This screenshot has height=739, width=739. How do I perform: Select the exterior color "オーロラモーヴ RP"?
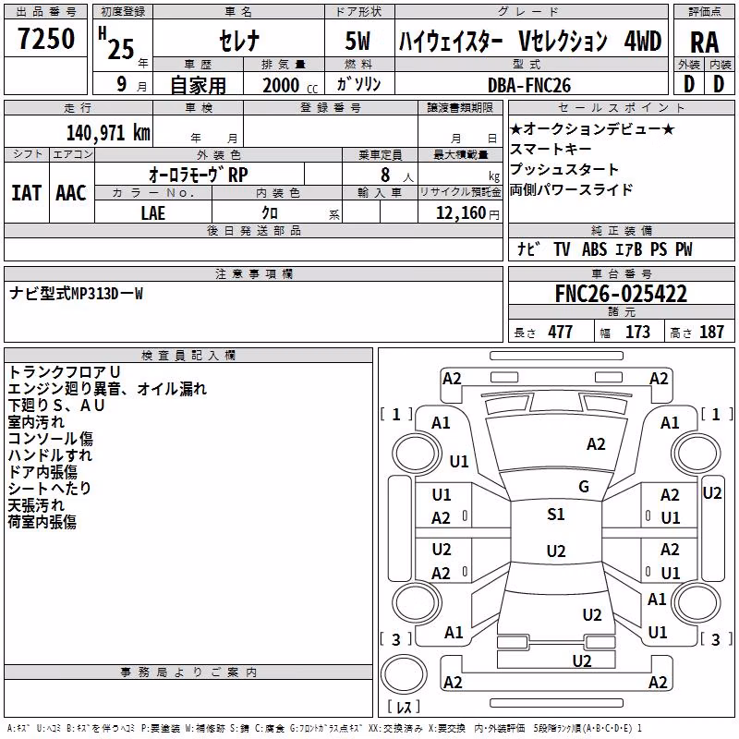[x=198, y=175]
